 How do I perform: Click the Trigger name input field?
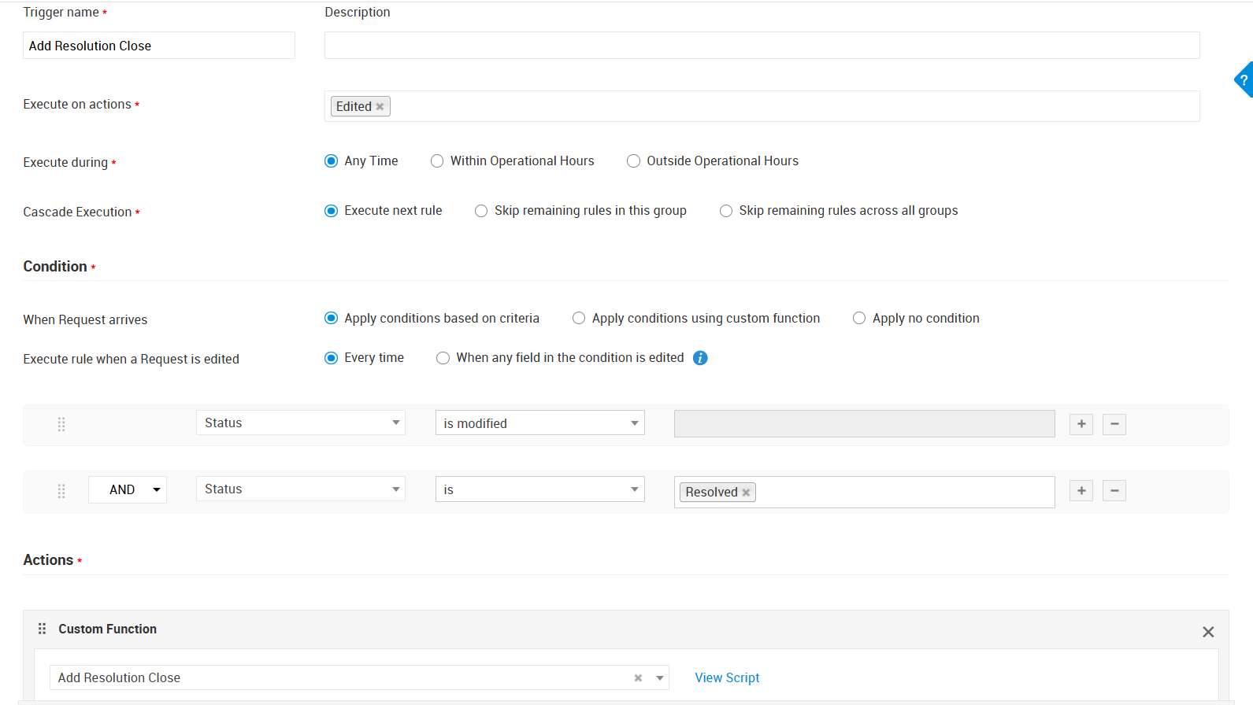(159, 46)
